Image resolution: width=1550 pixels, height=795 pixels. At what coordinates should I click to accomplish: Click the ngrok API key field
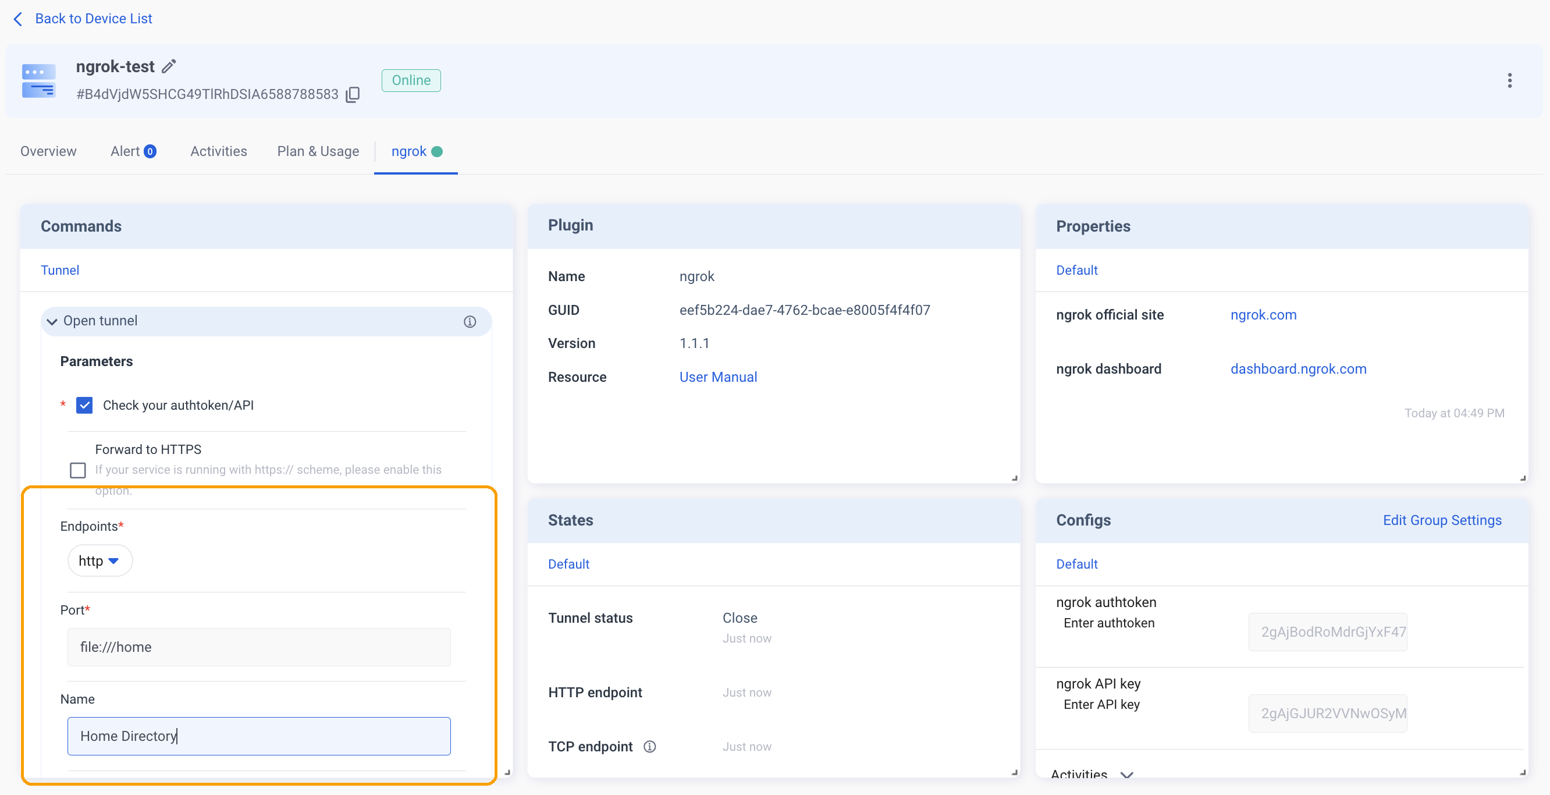1327,713
